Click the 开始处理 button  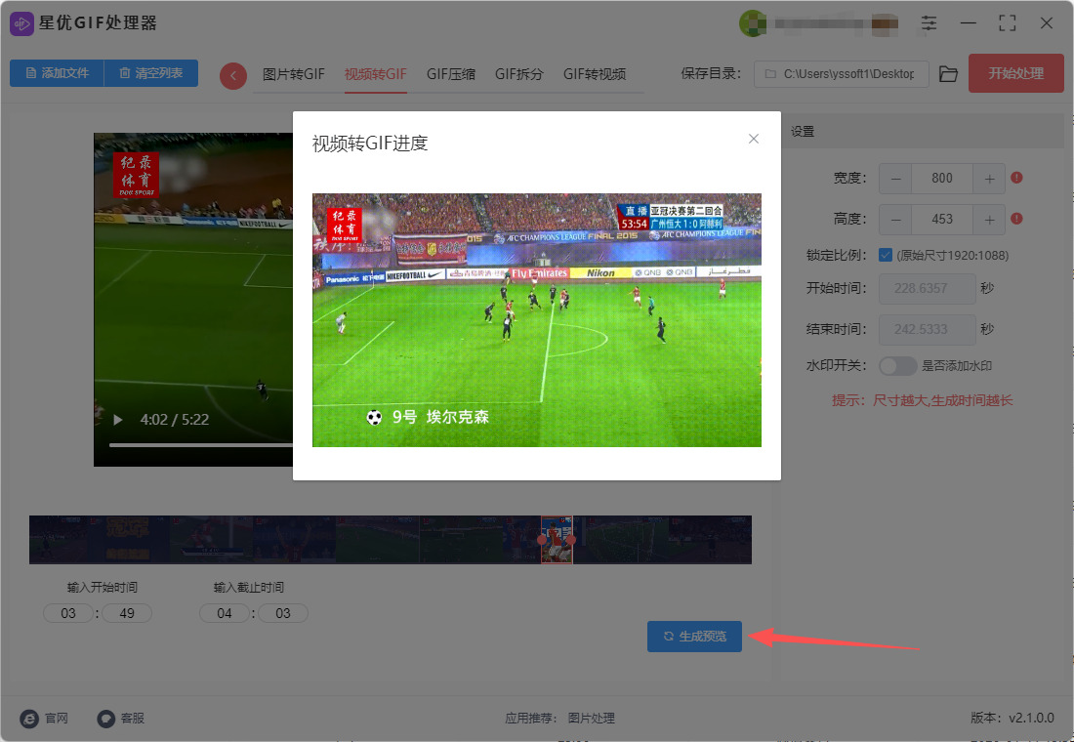[x=1015, y=73]
